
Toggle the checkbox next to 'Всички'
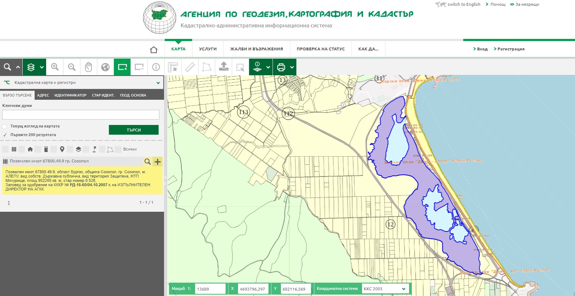(118, 149)
